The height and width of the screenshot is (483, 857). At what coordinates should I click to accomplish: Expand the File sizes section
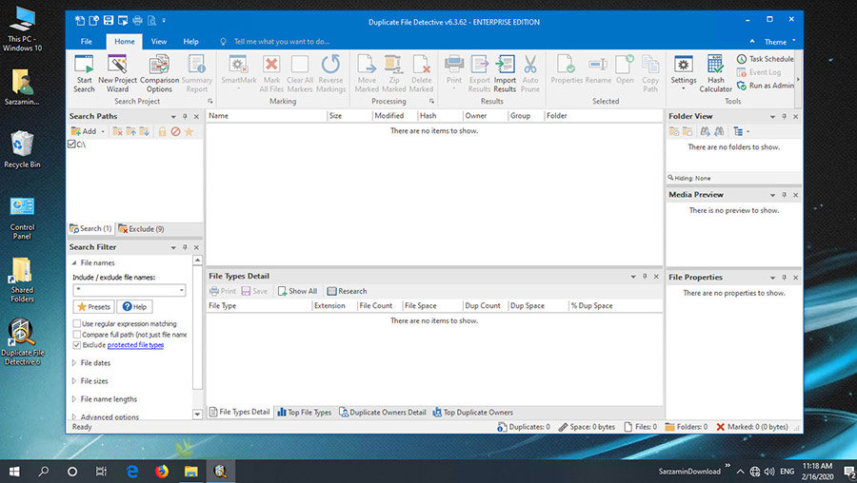[x=74, y=381]
